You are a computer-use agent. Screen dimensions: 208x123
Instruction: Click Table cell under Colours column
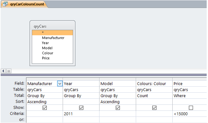(x=154, y=90)
